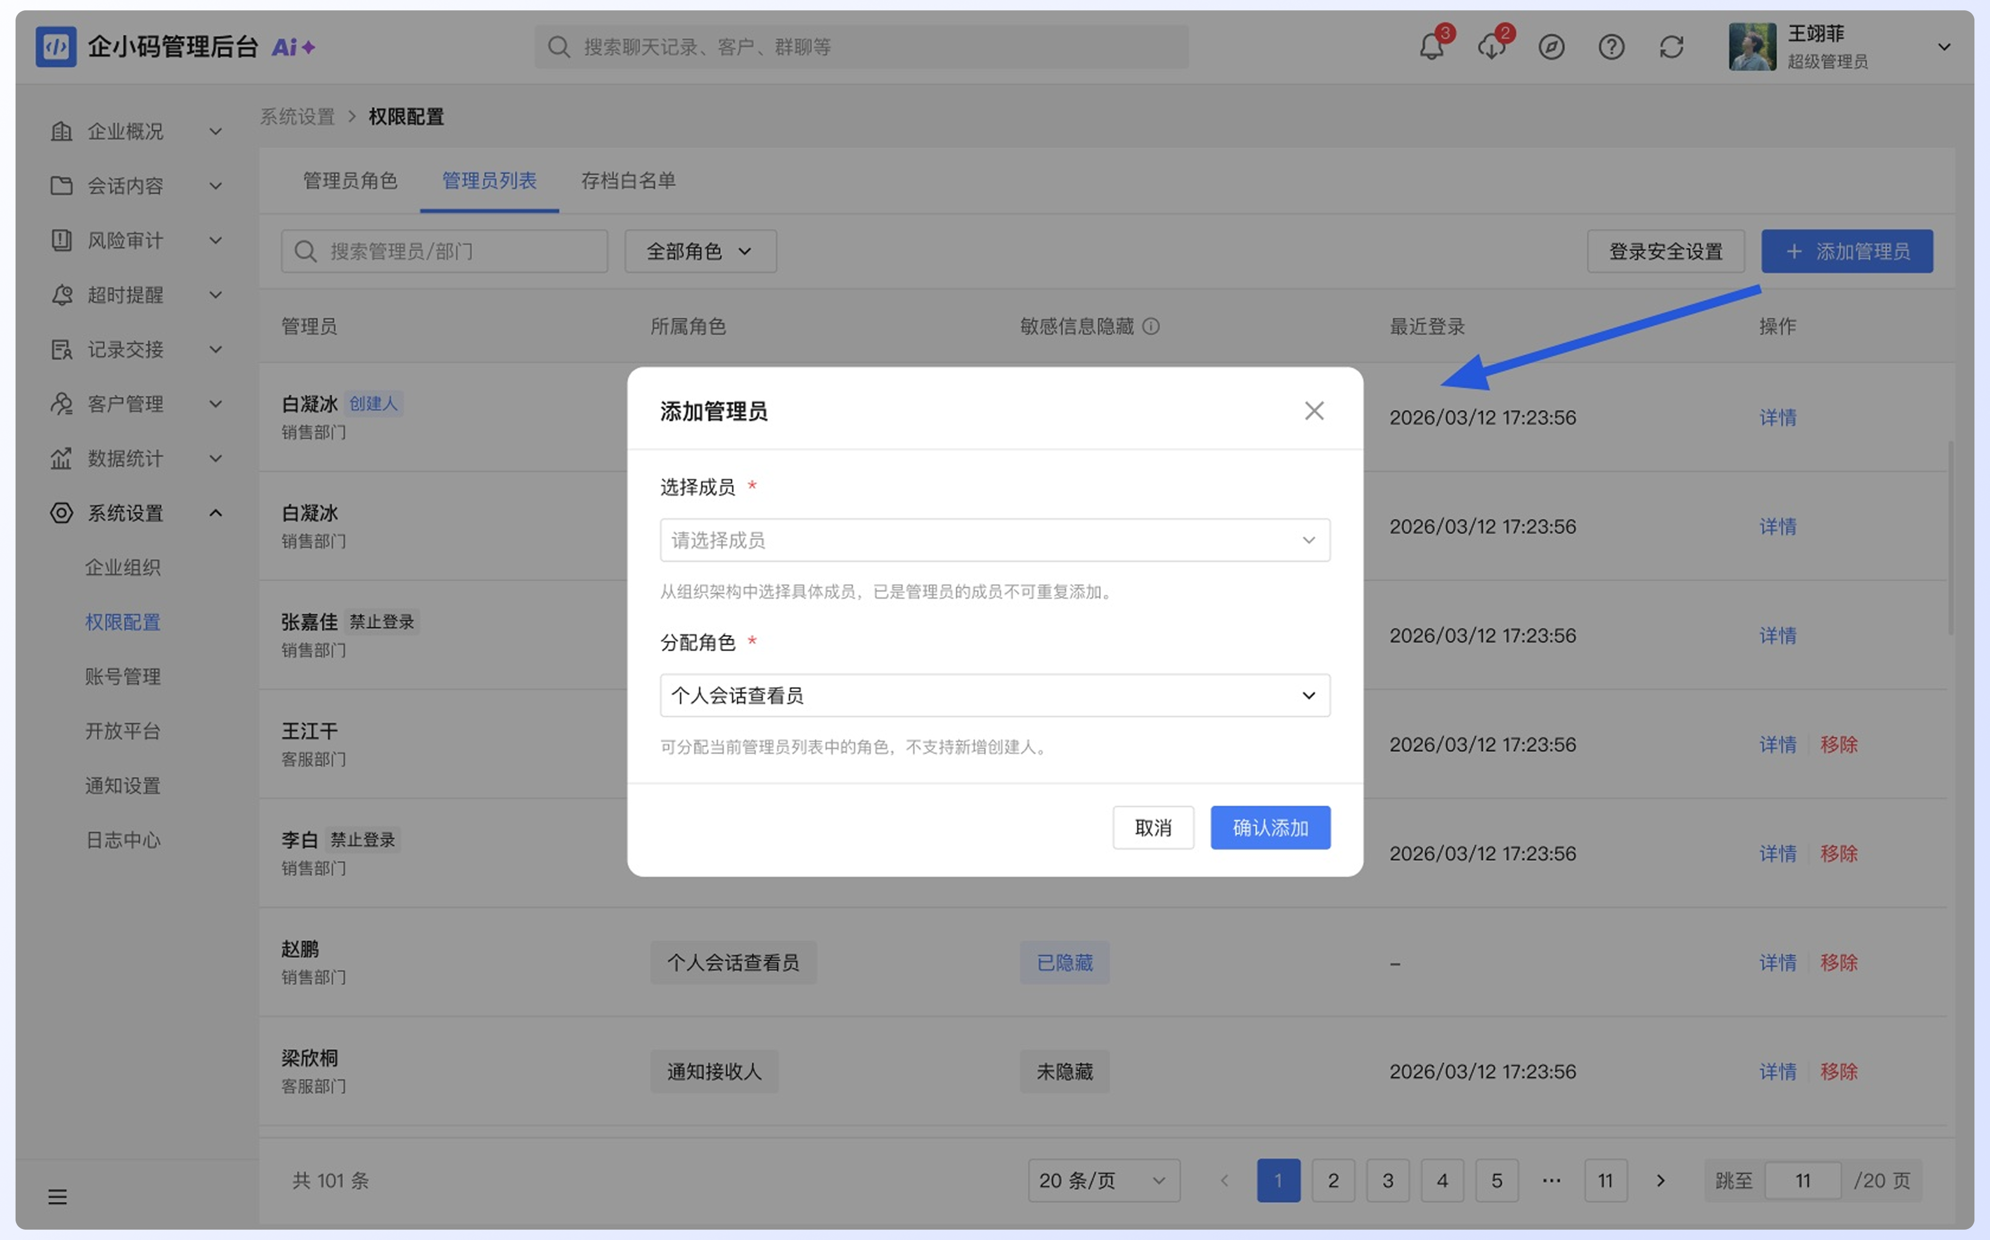Expand 记录交接 sidebar menu

(x=136, y=349)
